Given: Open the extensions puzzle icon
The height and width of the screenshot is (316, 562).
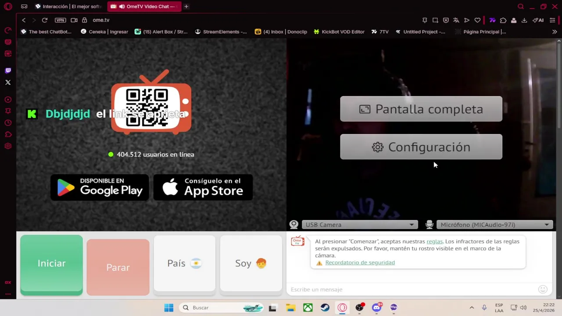Looking at the screenshot, I should click(503, 20).
